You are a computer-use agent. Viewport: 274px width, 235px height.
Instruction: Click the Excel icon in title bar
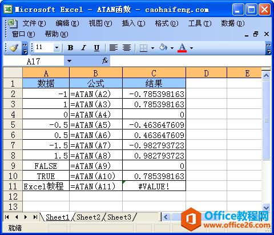click(x=8, y=9)
